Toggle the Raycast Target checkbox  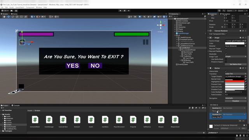[x=226, y=48]
